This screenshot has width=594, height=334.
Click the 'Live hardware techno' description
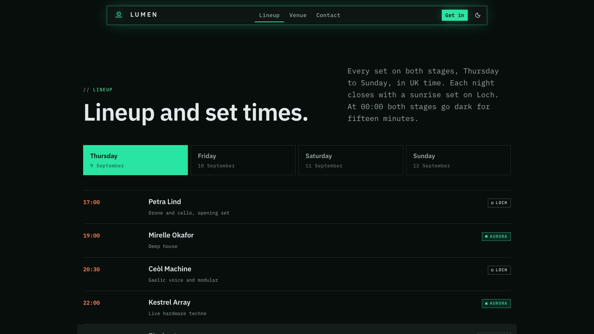pos(177,314)
